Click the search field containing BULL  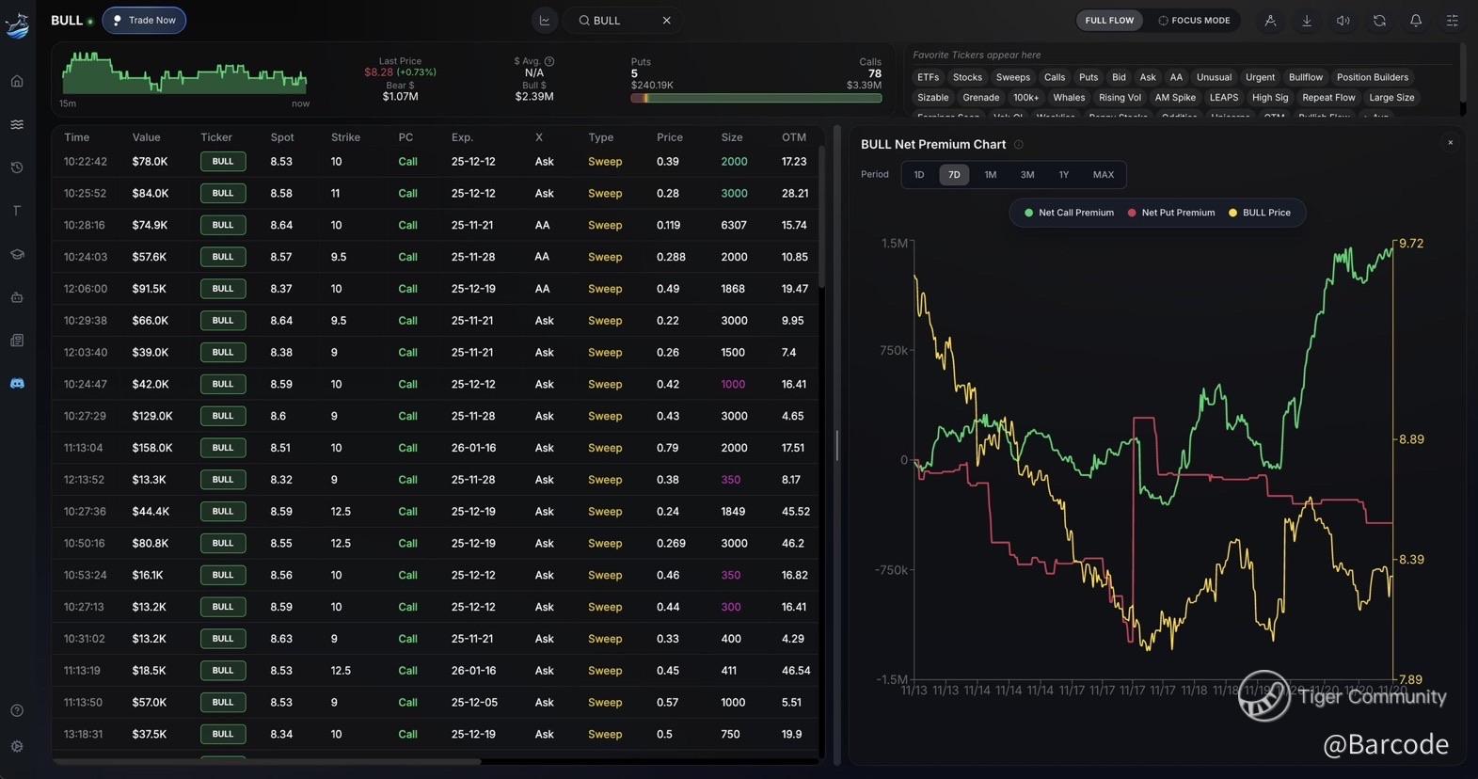click(x=624, y=20)
